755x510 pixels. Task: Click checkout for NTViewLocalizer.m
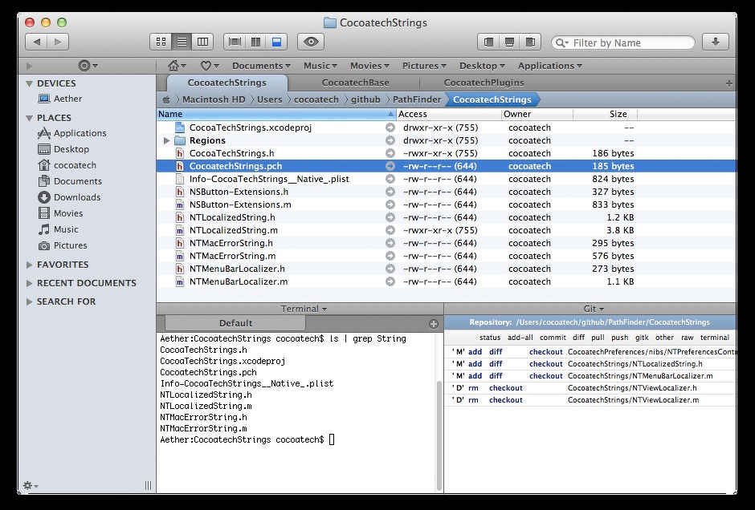tap(505, 400)
